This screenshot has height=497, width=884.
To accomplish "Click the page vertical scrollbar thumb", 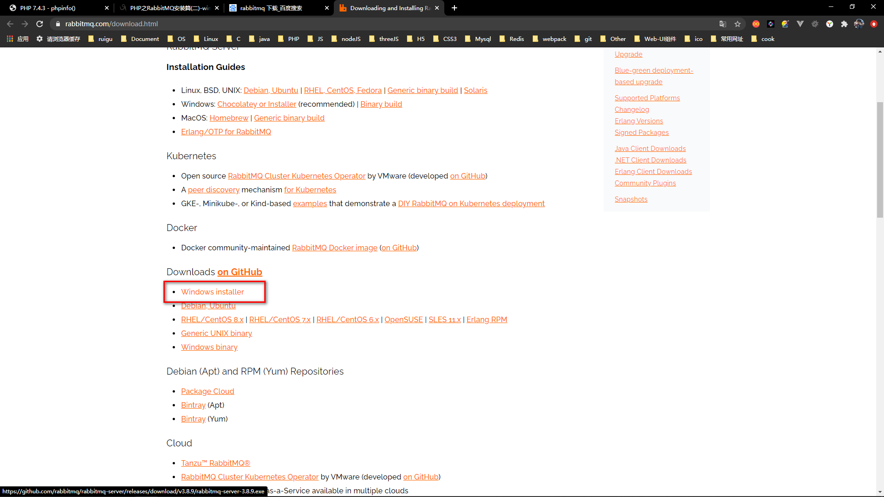I will (880, 160).
